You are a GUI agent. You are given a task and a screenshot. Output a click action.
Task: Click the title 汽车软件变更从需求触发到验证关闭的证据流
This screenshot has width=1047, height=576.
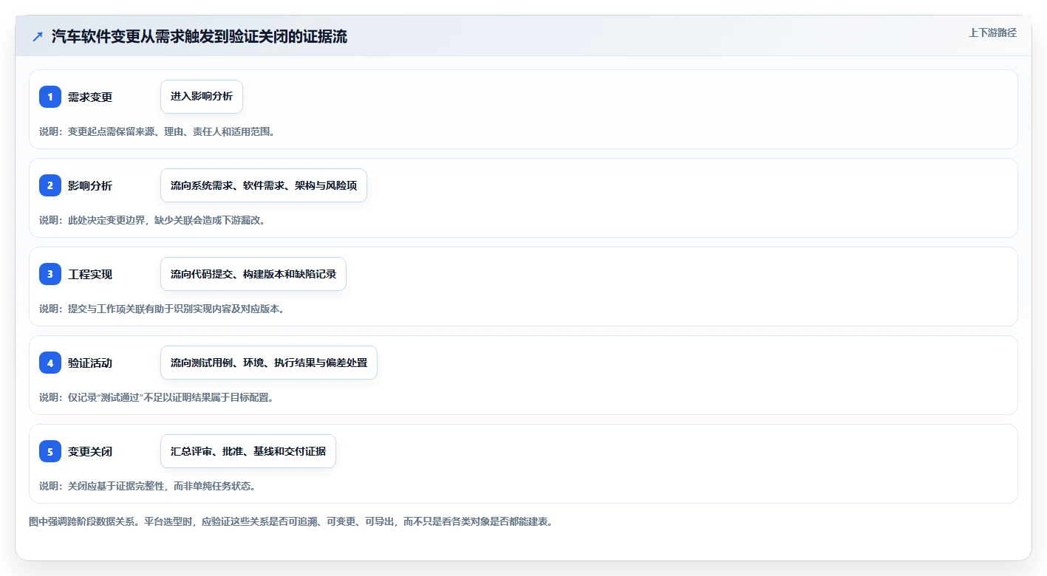click(199, 37)
